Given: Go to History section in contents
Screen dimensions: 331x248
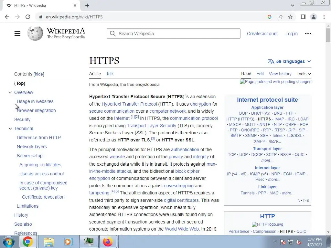Looking at the screenshot, I should [x=21, y=215].
